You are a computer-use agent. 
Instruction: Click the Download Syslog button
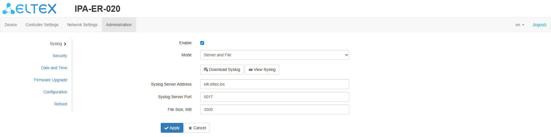tap(222, 70)
